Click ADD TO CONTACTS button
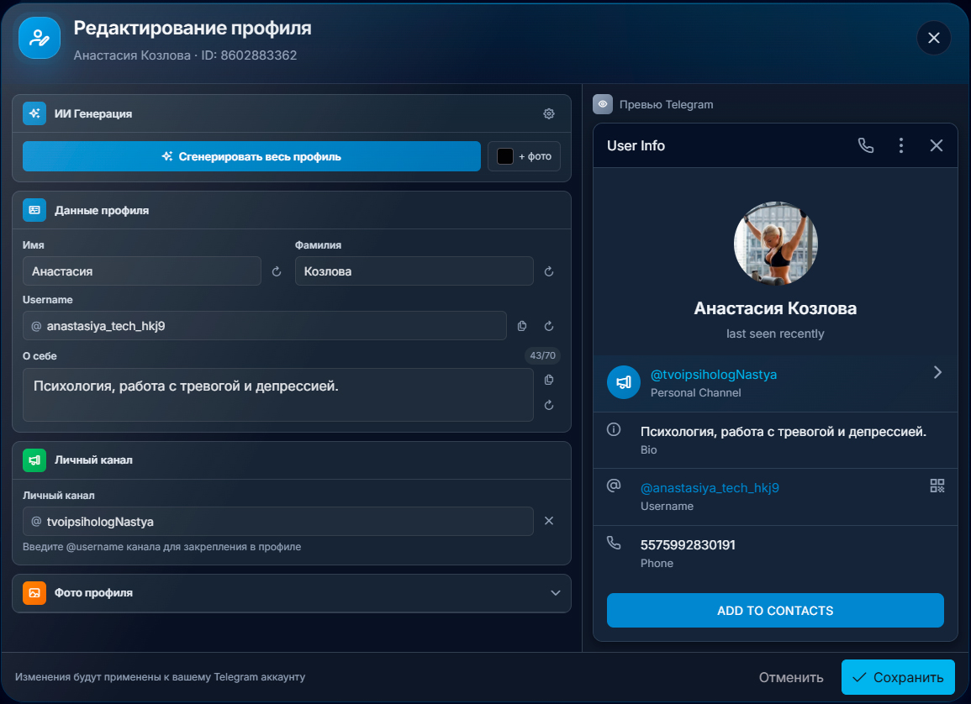The width and height of the screenshot is (971, 704). pos(775,611)
